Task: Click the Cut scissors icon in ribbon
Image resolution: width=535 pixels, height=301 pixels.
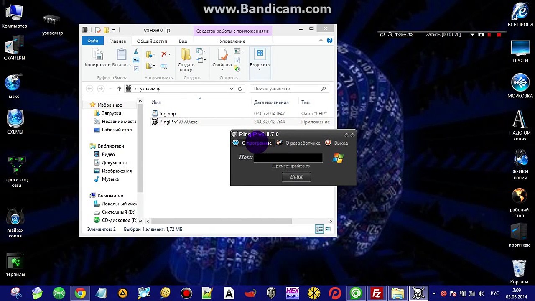Action: [136, 51]
